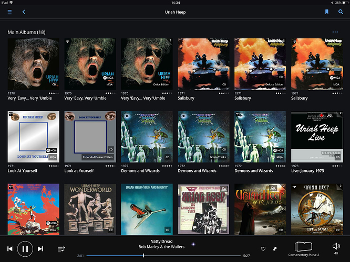Open Natty Dread now-playing title
This screenshot has height=262, width=350.
(161, 241)
